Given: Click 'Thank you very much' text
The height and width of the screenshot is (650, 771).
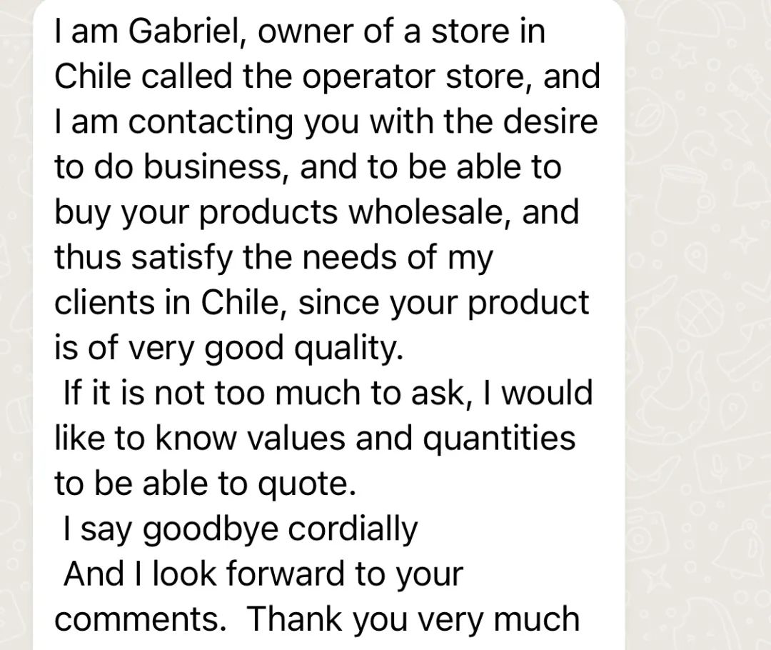Looking at the screenshot, I should coord(413,619).
